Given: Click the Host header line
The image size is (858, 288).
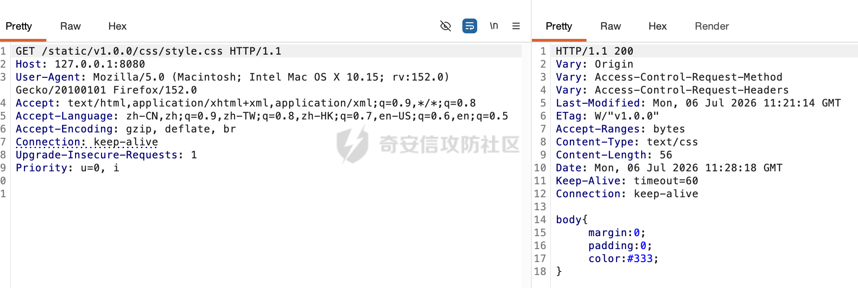Looking at the screenshot, I should (x=80, y=64).
